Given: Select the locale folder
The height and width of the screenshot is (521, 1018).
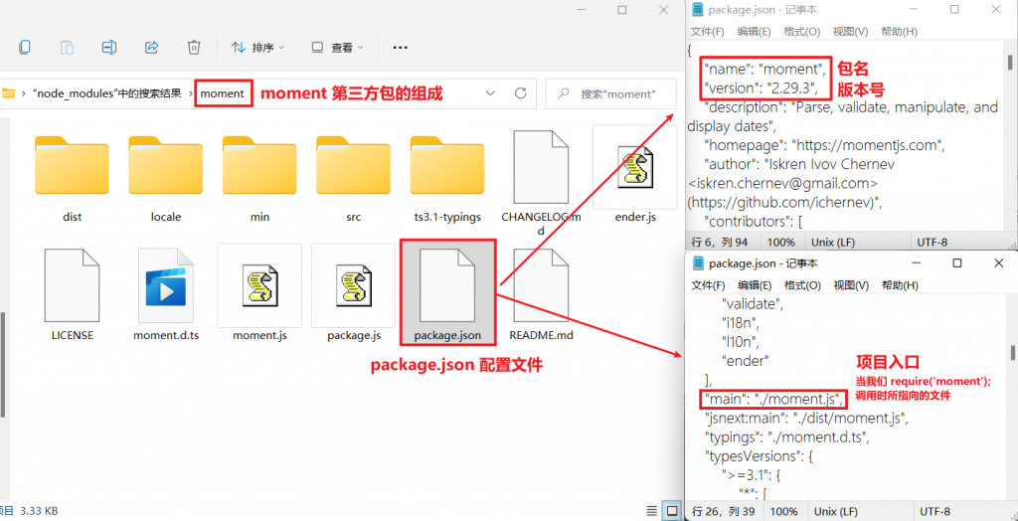Looking at the screenshot, I should tap(166, 177).
